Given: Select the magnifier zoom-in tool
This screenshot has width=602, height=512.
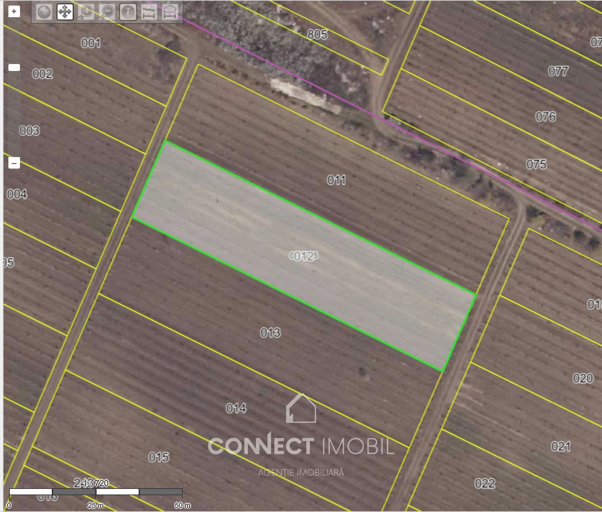Looking at the screenshot, I should (x=86, y=12).
